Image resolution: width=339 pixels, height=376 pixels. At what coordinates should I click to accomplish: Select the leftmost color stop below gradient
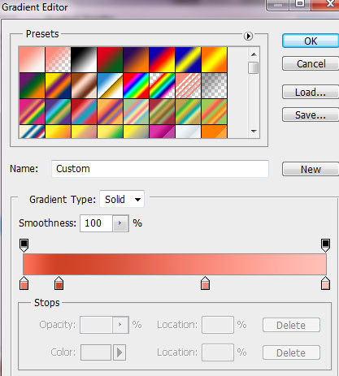pos(24,283)
